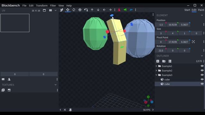This screenshot has width=205, height=115.
Task: Click the UV auto-size triangle icon
Action: (x=9, y=79)
